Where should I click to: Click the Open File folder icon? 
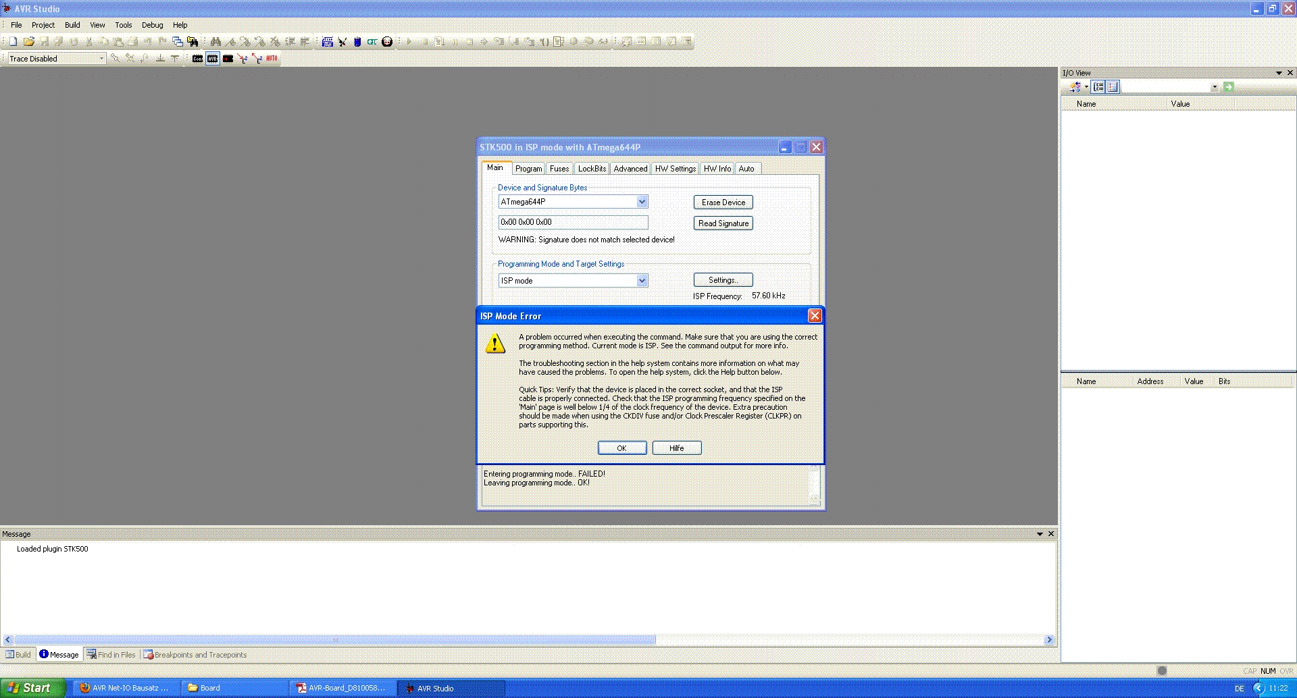click(28, 42)
